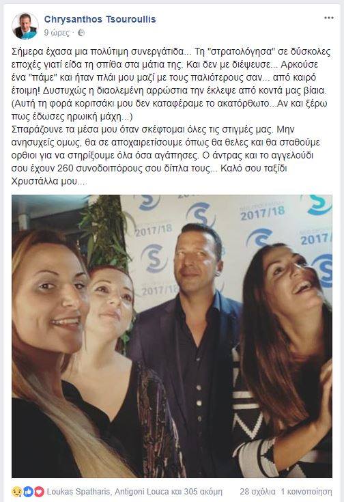View the '28 σχόλια' comments

click(x=257, y=492)
